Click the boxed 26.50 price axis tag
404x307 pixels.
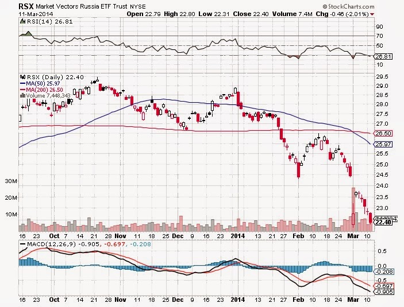(x=383, y=133)
